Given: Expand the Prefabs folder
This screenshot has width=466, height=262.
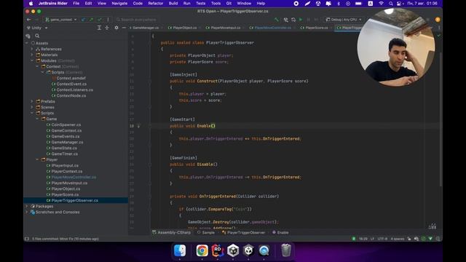Looking at the screenshot, I should tap(32, 101).
